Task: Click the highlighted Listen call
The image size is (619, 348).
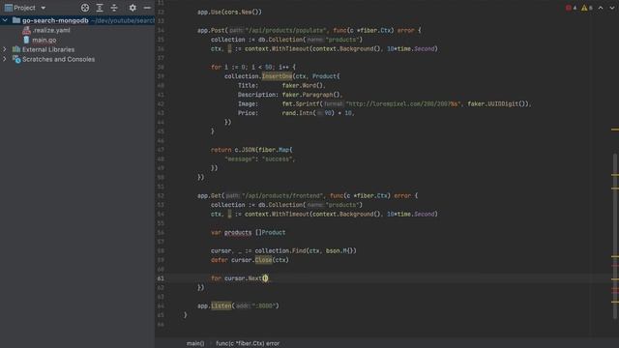Action: click(221, 305)
